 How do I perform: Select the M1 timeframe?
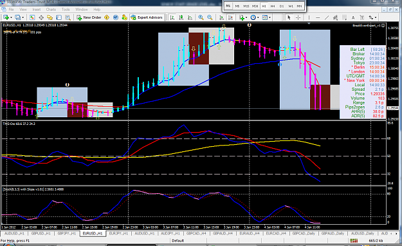point(228,6)
